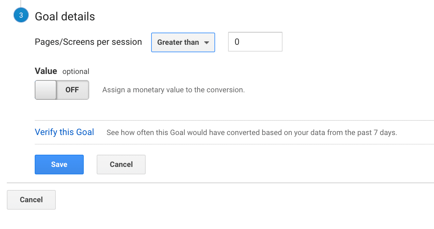
Task: Click the bottom-most Cancel button
Action: (31, 200)
